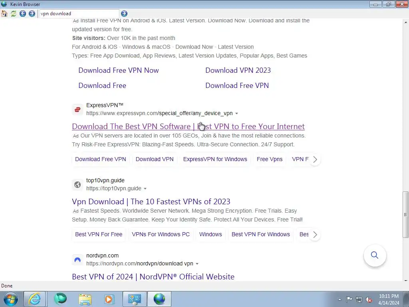Image resolution: width=409 pixels, height=307 pixels.
Task: Click the address field containing vpn download
Action: (x=79, y=14)
